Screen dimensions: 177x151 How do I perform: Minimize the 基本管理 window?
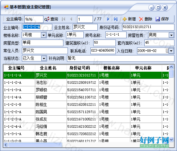point(151,8)
